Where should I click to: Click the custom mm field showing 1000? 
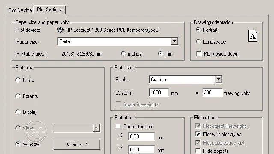[159, 92]
